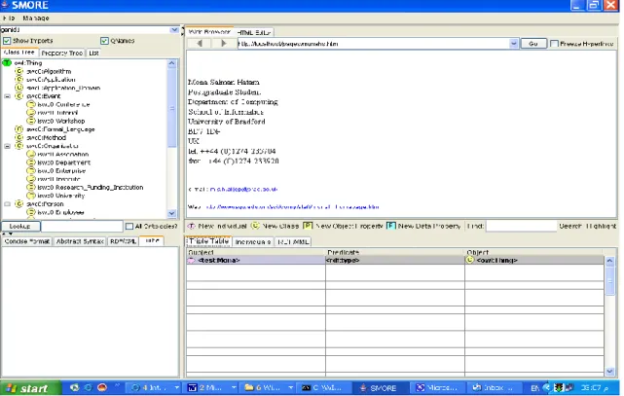Image resolution: width=624 pixels, height=396 pixels.
Task: Click the New Individual icon
Action: pyautogui.click(x=192, y=226)
